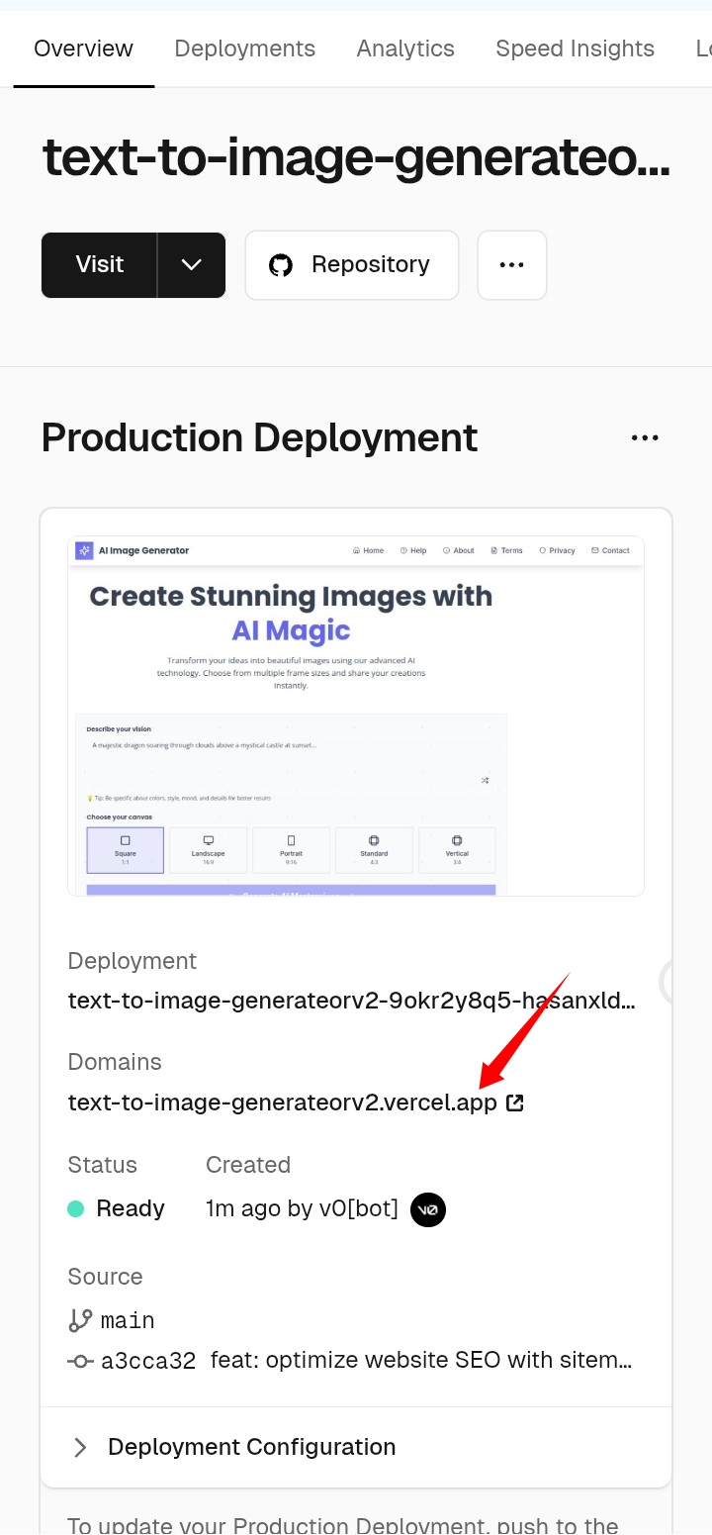Switch to the Deployments tab
This screenshot has width=712, height=1535.
tap(244, 48)
